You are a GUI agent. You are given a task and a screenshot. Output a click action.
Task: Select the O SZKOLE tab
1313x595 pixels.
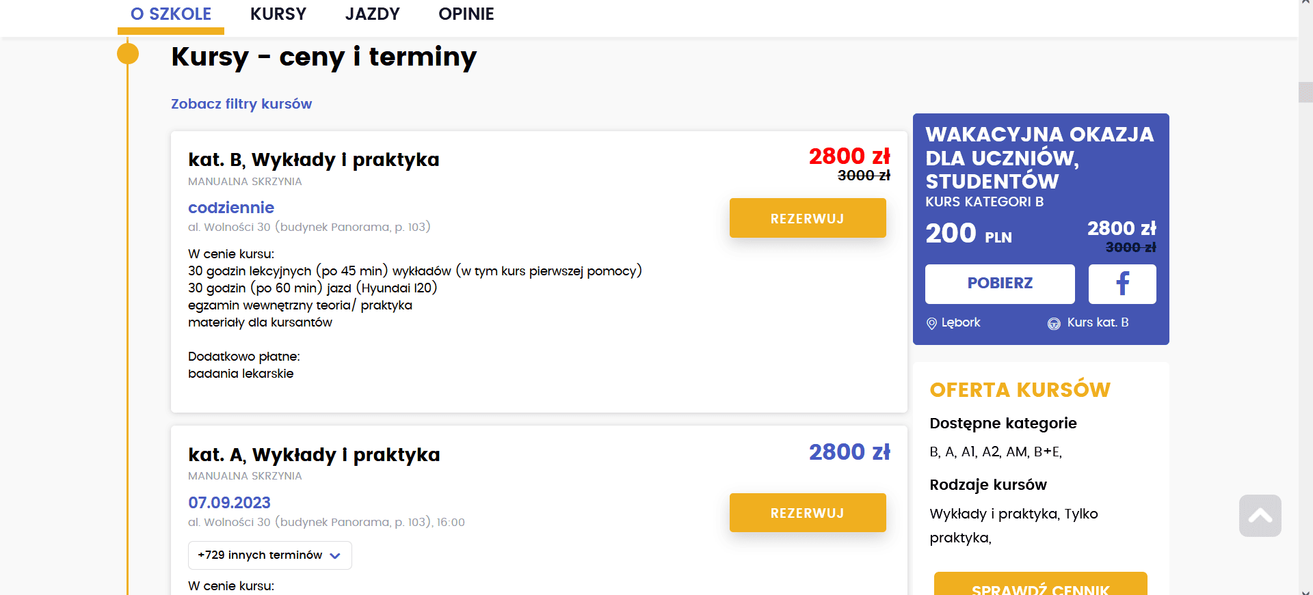point(171,14)
